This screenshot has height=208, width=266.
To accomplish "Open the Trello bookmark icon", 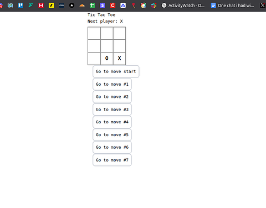I will (21, 6).
